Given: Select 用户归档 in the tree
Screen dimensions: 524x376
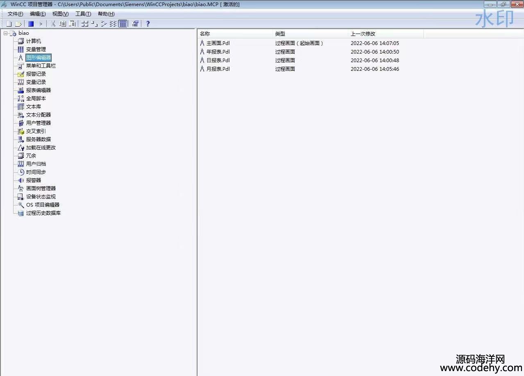Looking at the screenshot, I should [36, 164].
